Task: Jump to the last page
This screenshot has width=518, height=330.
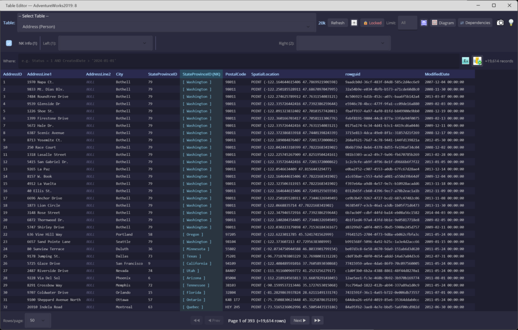Action: coord(317,320)
